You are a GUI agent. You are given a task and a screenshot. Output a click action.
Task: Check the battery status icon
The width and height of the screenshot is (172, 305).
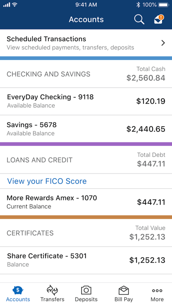click(x=164, y=5)
